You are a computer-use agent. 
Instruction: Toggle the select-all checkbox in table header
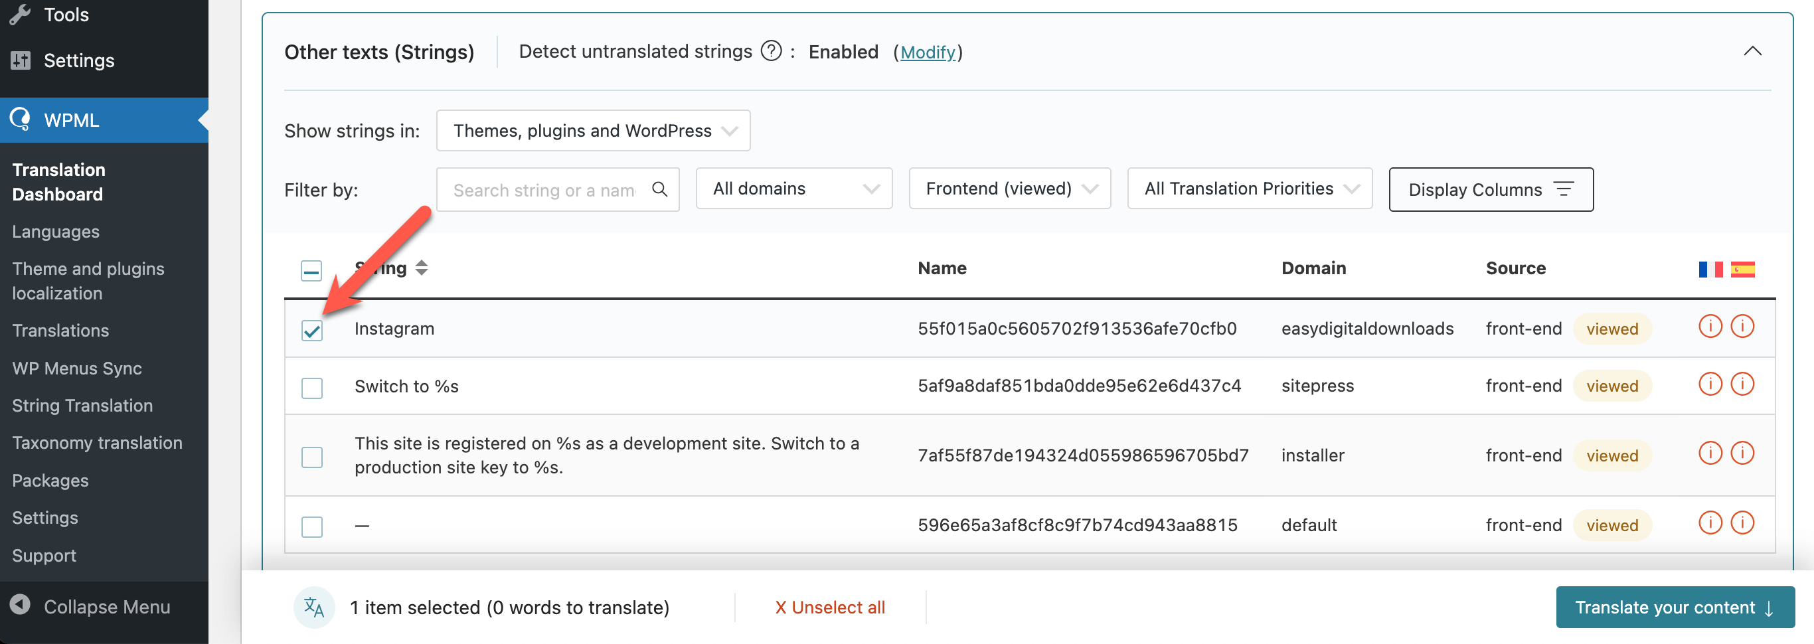point(311,271)
